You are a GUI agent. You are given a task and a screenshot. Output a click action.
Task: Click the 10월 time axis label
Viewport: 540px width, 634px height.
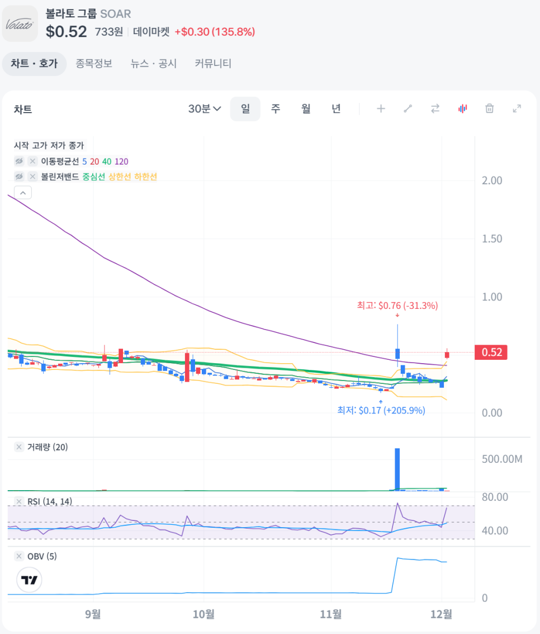pos(203,614)
